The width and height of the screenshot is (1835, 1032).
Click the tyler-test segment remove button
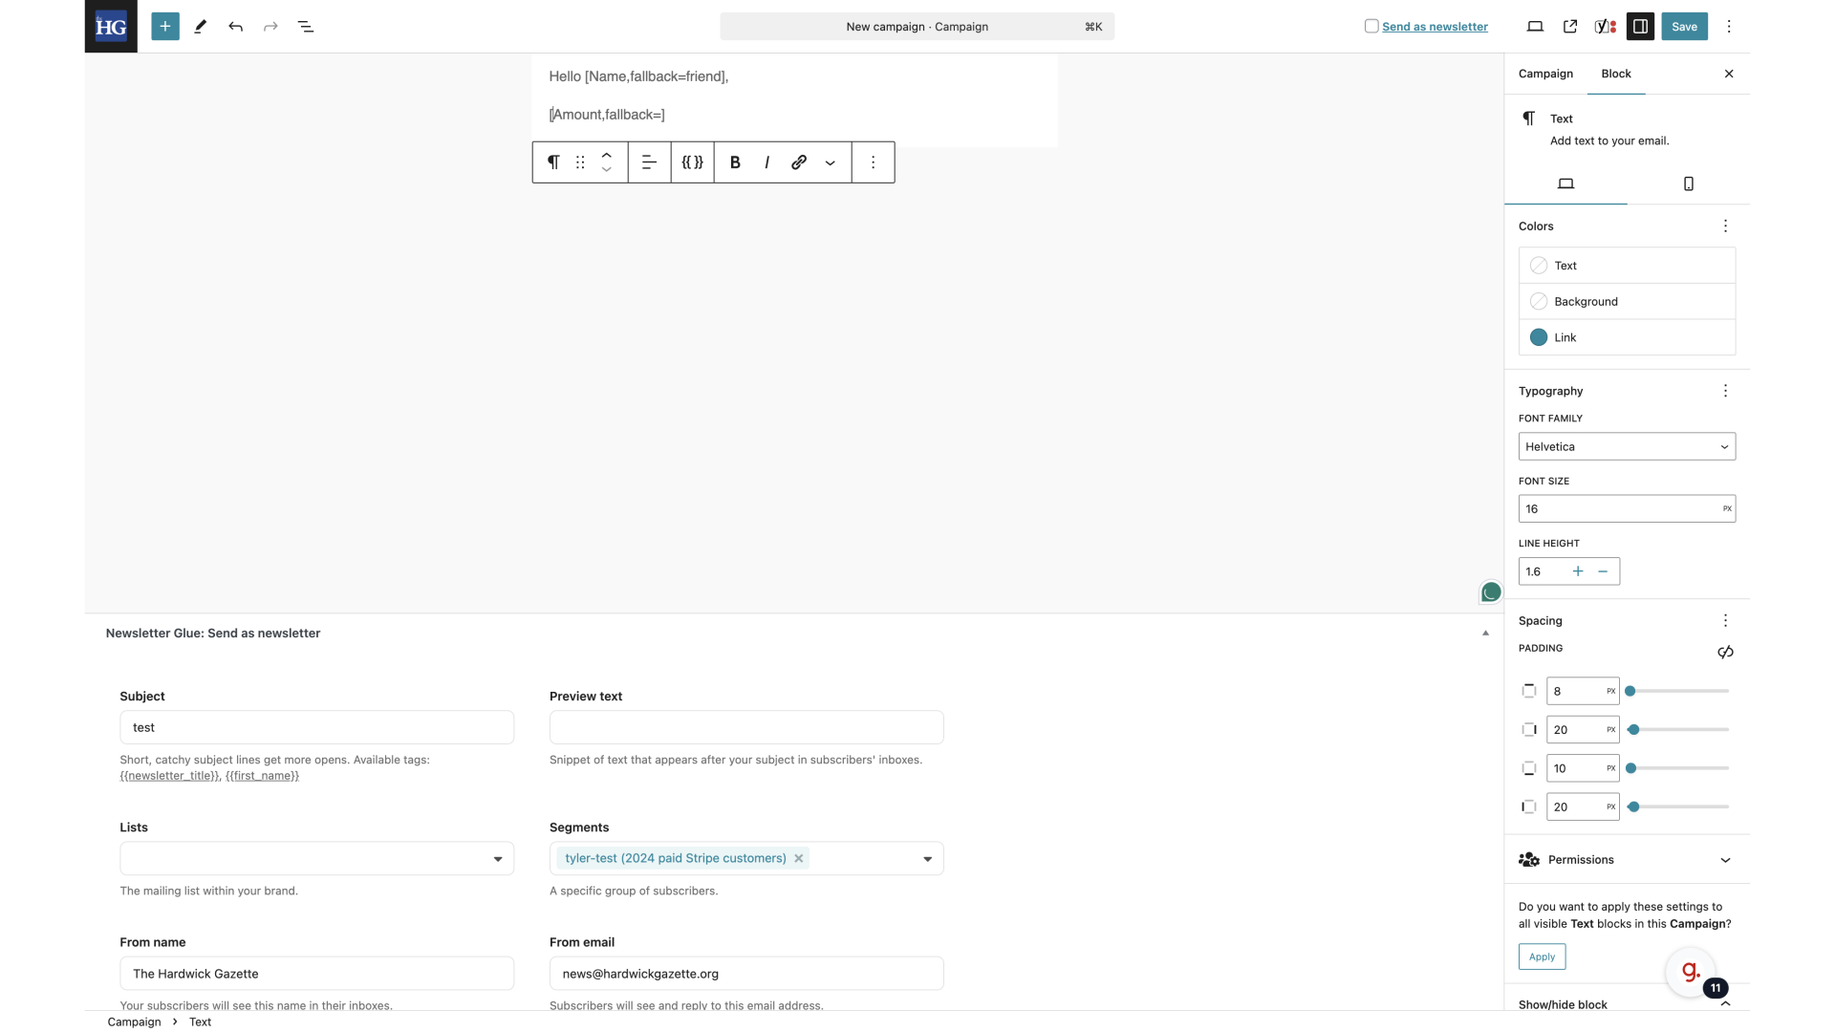click(x=798, y=858)
